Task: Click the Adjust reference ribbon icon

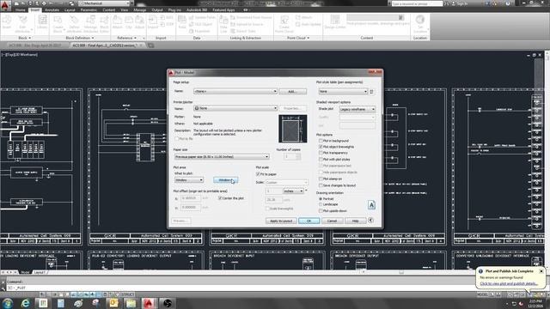Action: click(139, 21)
